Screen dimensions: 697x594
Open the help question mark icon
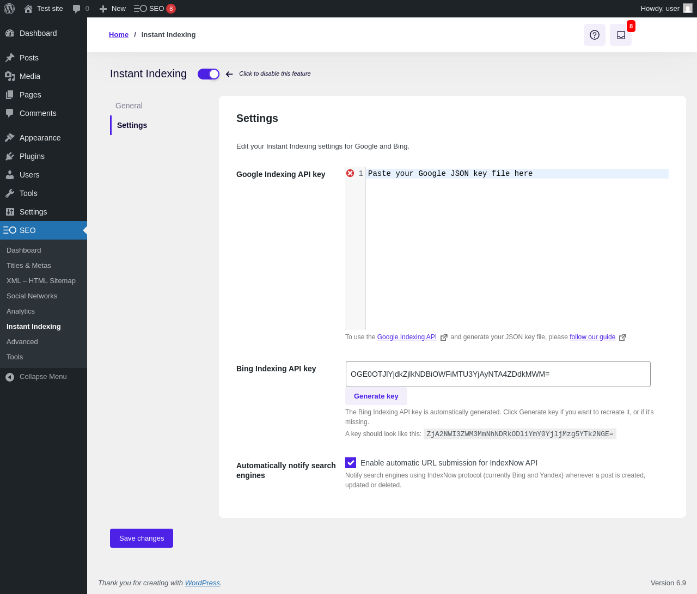pyautogui.click(x=595, y=35)
